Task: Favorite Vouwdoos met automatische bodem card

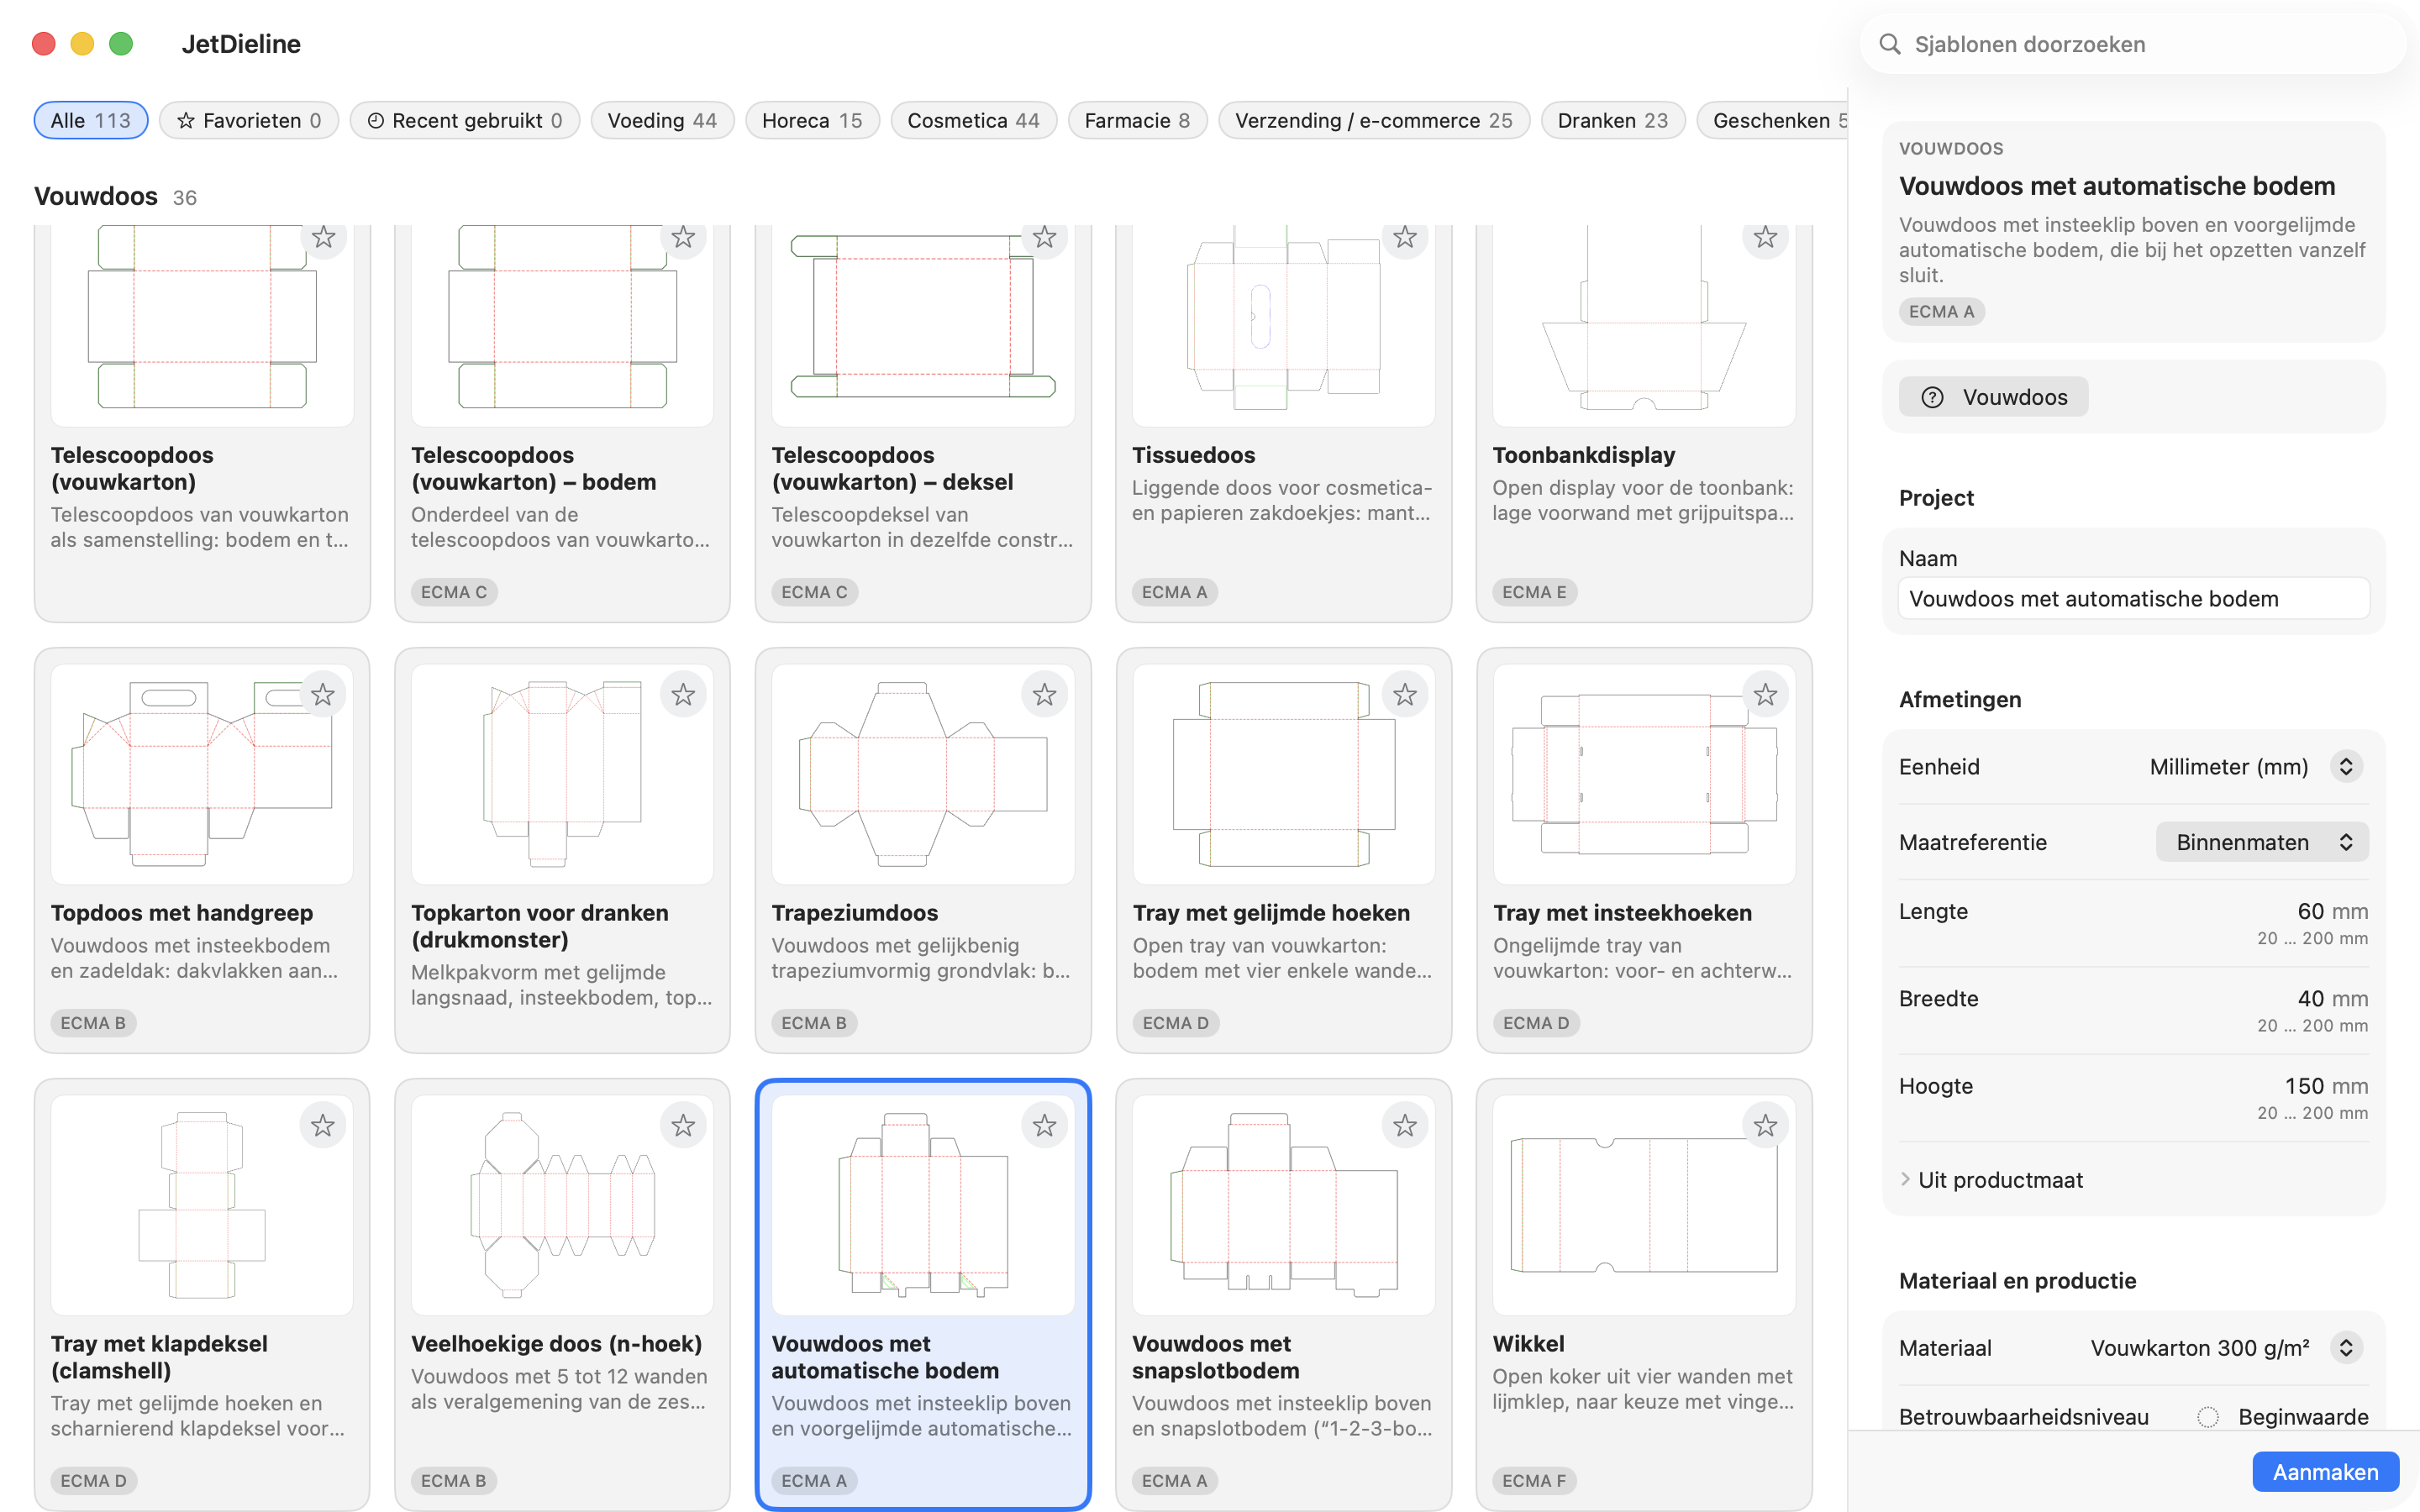Action: click(x=1044, y=1126)
